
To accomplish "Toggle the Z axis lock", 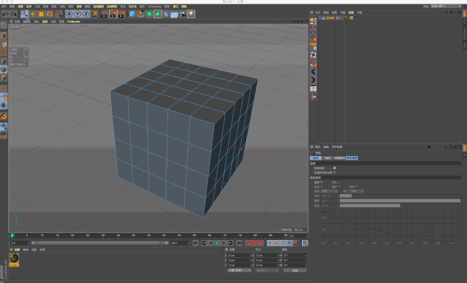I will coord(86,14).
